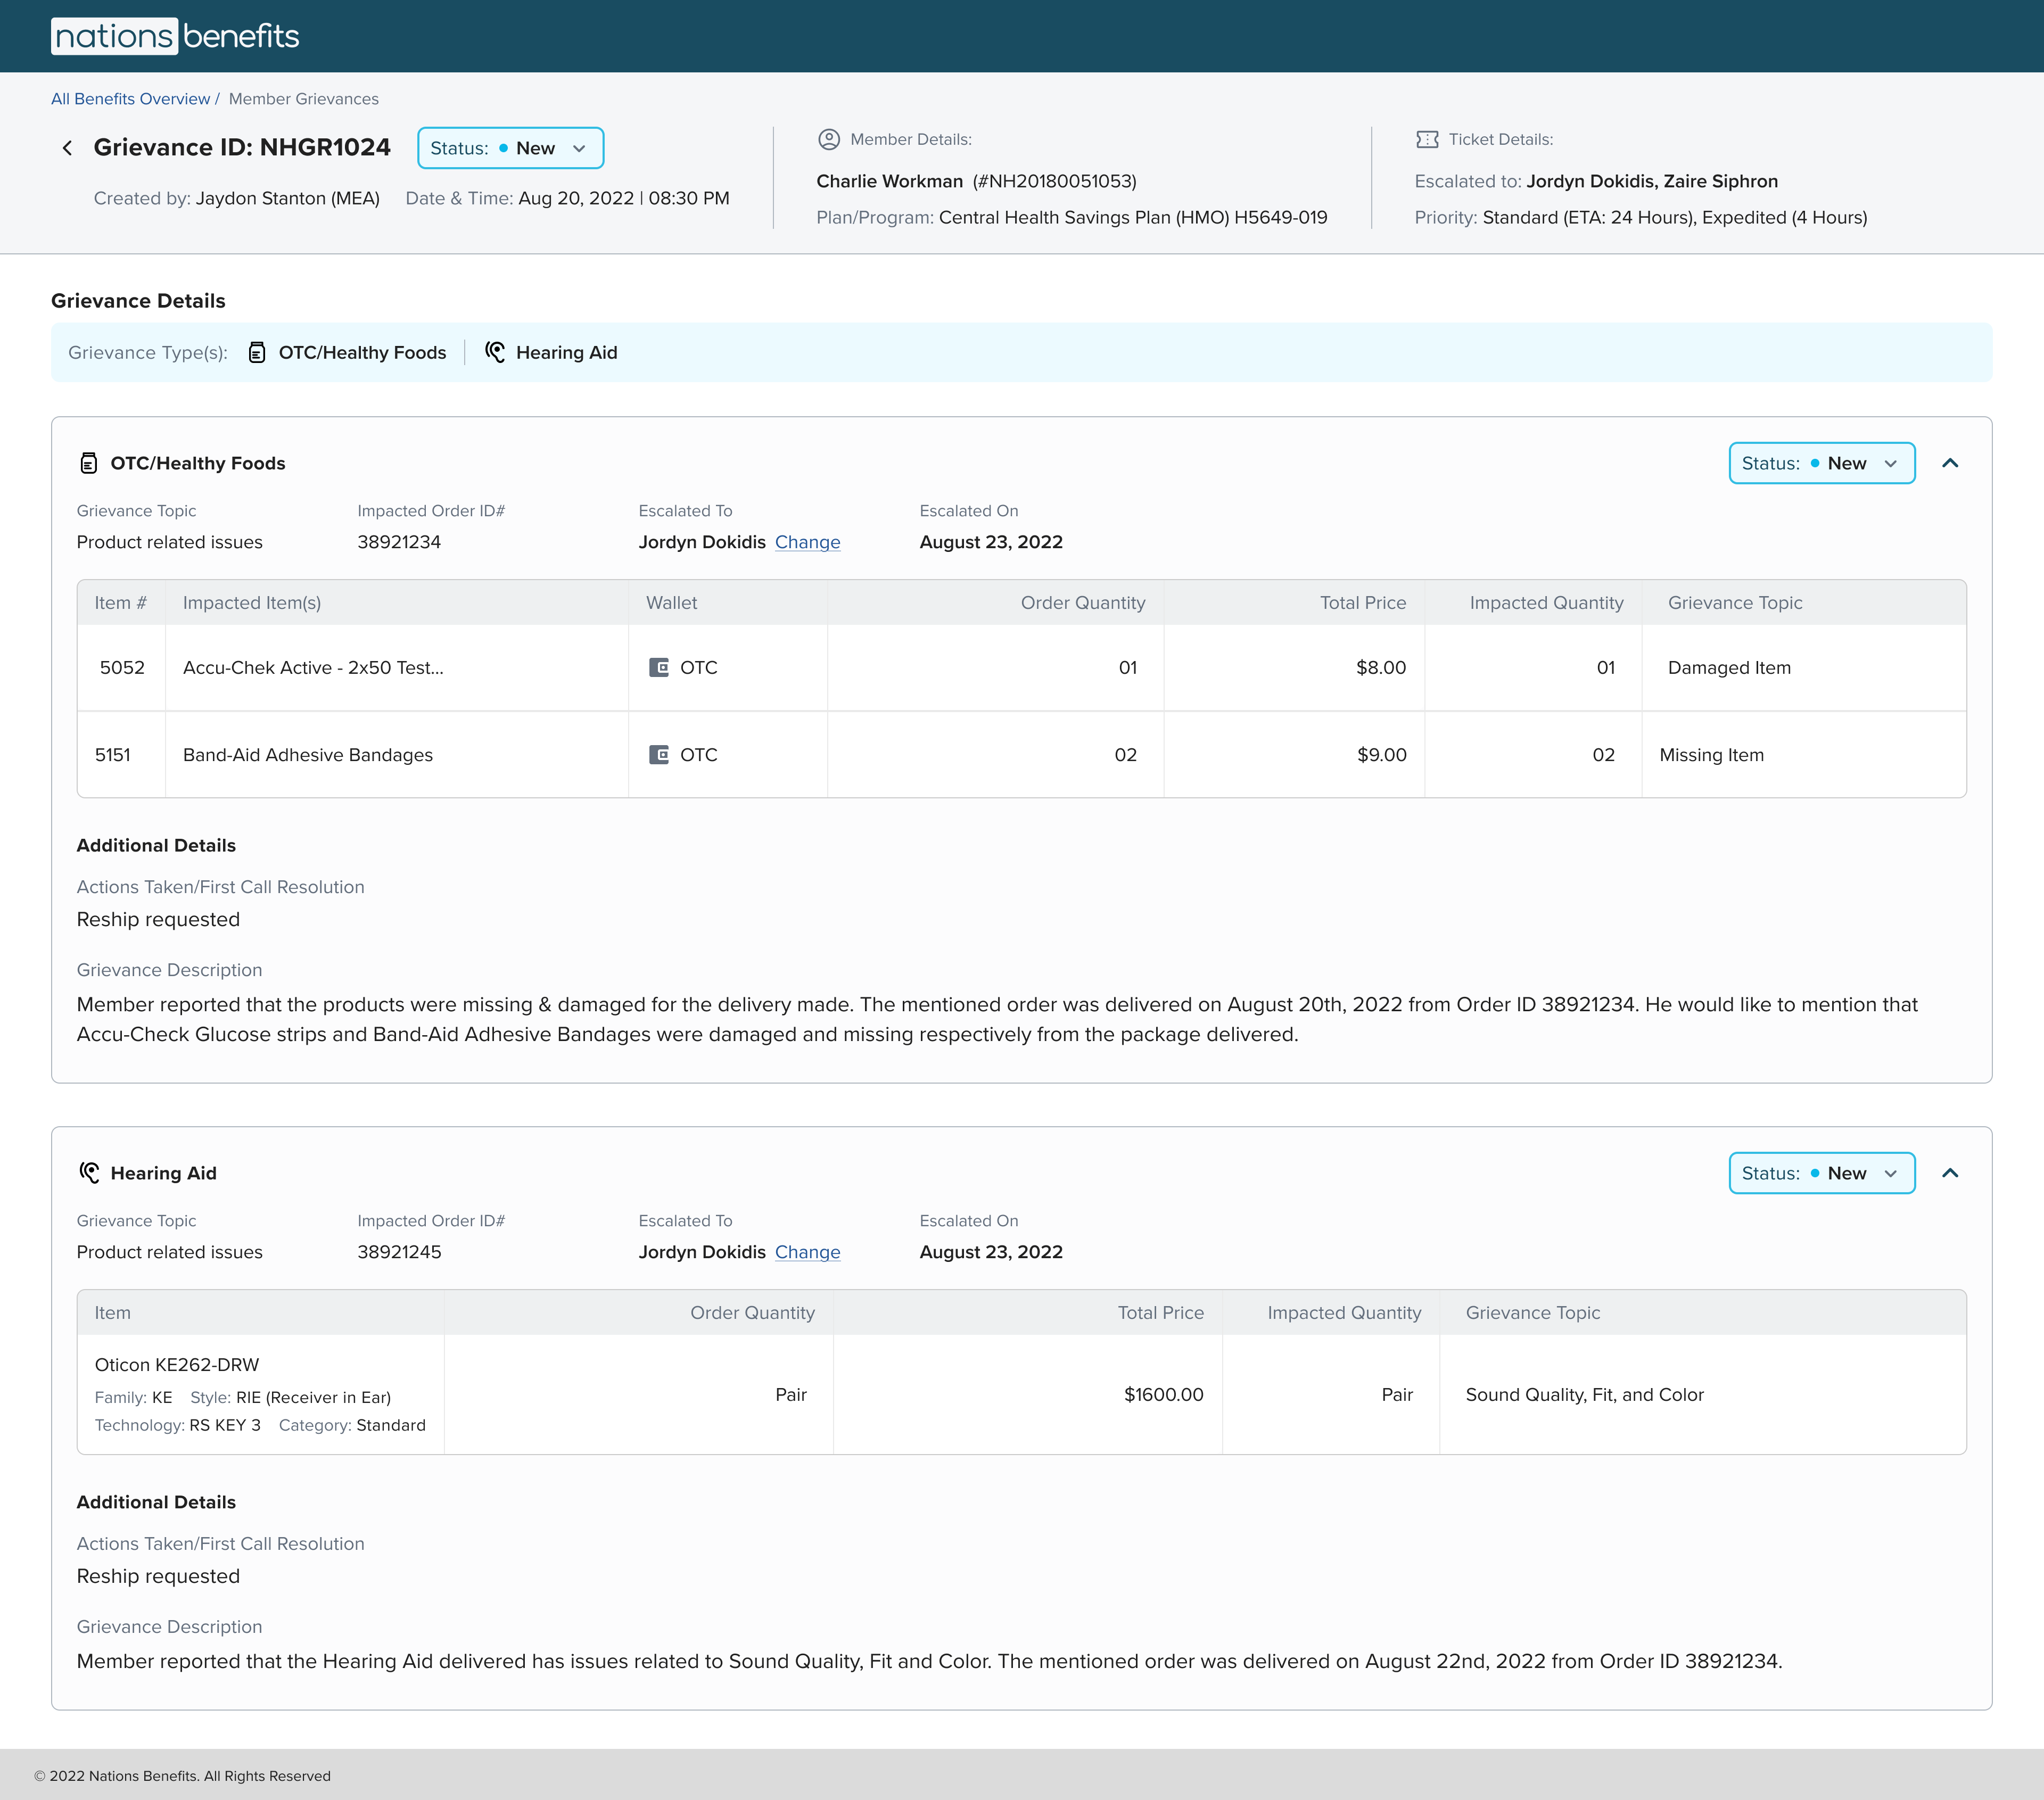Click the Hearing Aid grievance type icon

[x=496, y=353]
